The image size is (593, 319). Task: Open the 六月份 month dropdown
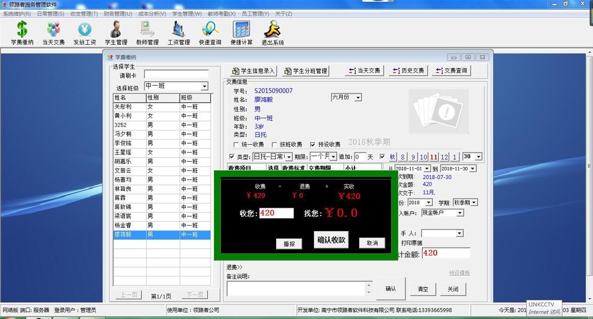click(x=358, y=98)
